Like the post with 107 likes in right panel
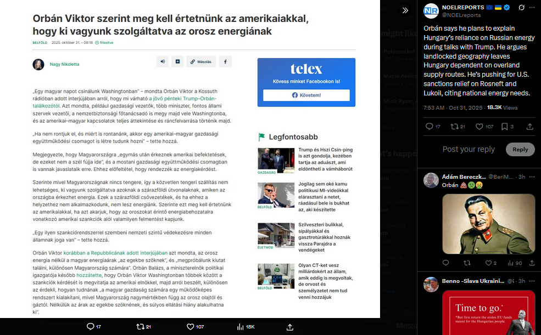Image resolution: width=541 pixels, height=335 pixels. pos(484,127)
